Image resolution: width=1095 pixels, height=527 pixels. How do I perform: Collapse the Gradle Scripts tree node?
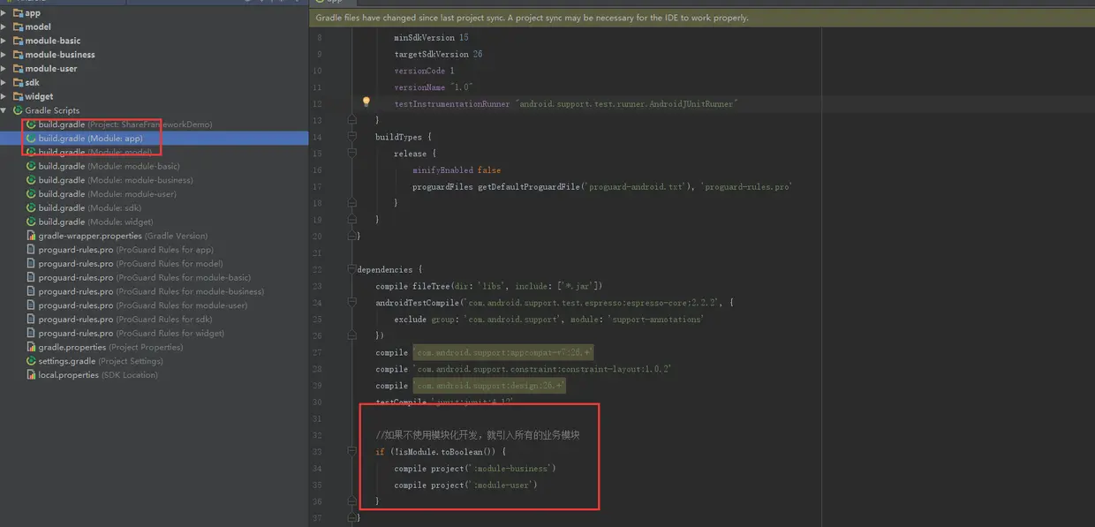(4, 110)
